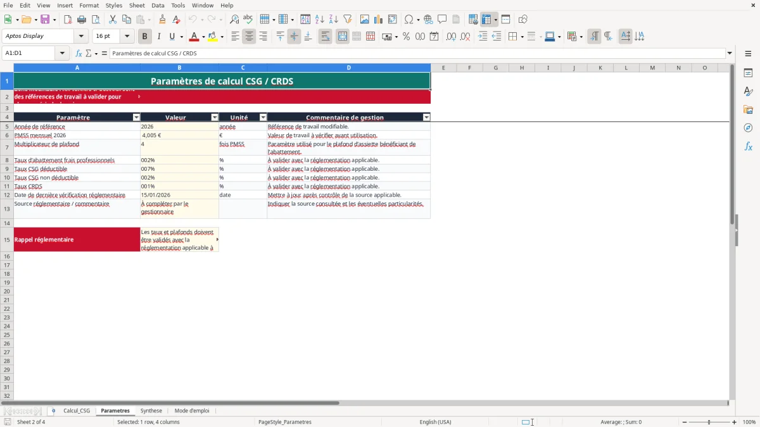760x427 pixels.
Task: Toggle Align Left
Action: (x=235, y=37)
